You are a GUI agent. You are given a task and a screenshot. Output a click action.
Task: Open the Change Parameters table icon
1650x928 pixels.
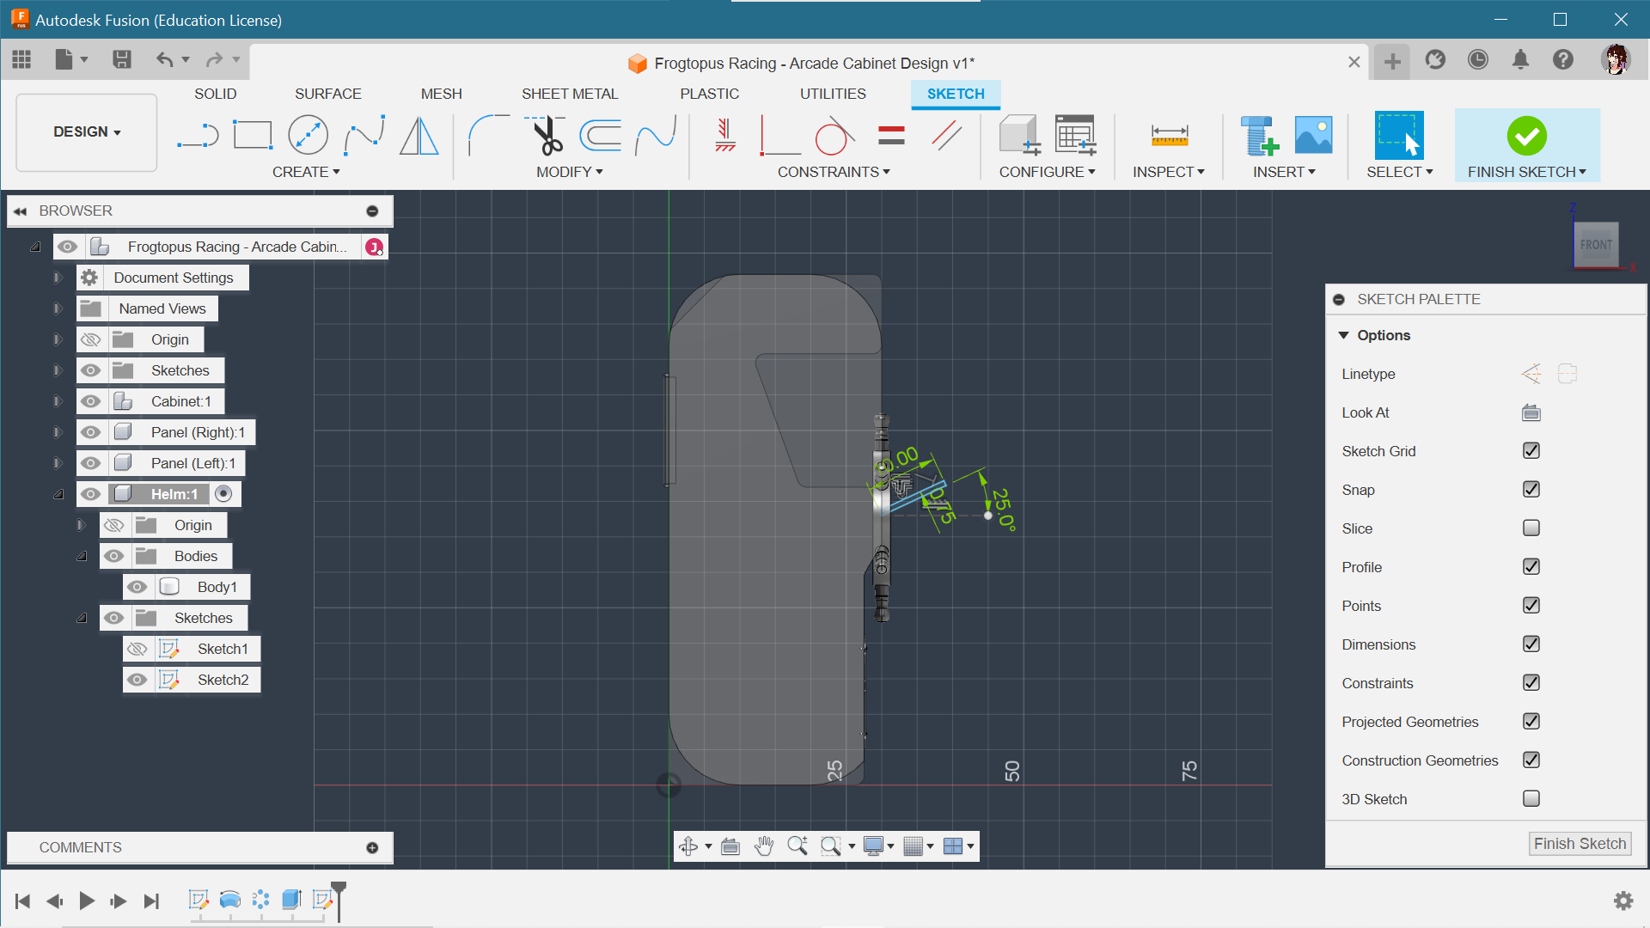(1075, 136)
